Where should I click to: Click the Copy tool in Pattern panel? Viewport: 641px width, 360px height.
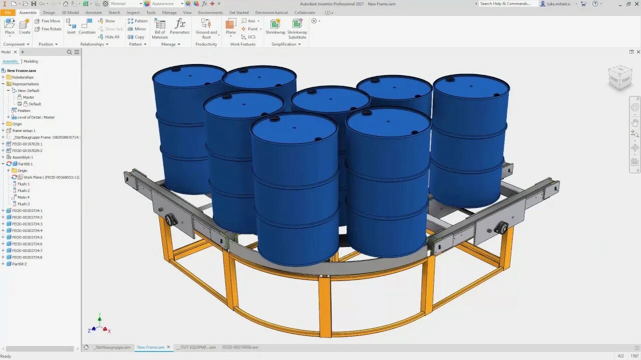[x=136, y=37]
